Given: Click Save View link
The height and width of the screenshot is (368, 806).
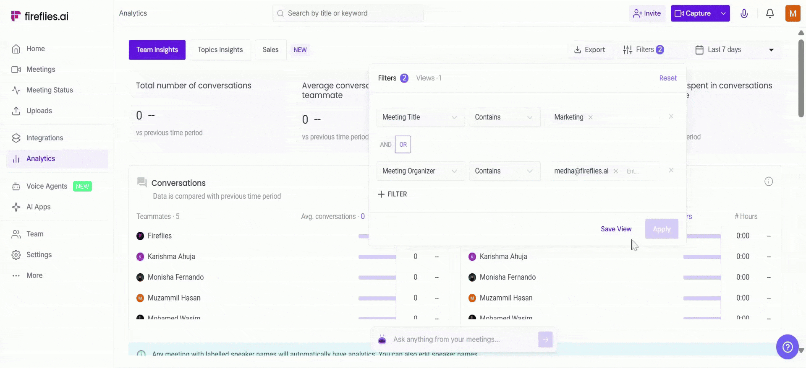Looking at the screenshot, I should tap(615, 229).
